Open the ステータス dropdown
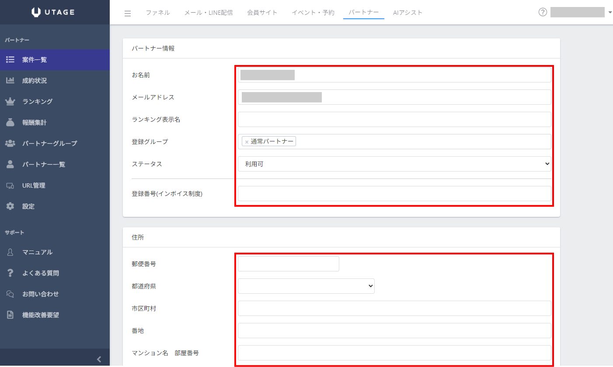613x367 pixels. tap(394, 164)
